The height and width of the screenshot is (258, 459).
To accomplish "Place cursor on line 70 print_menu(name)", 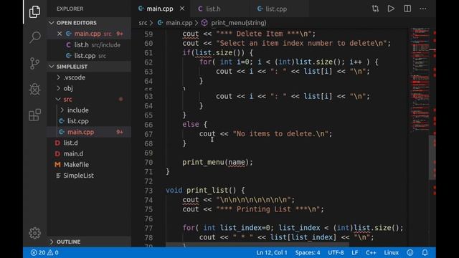I will [217, 162].
